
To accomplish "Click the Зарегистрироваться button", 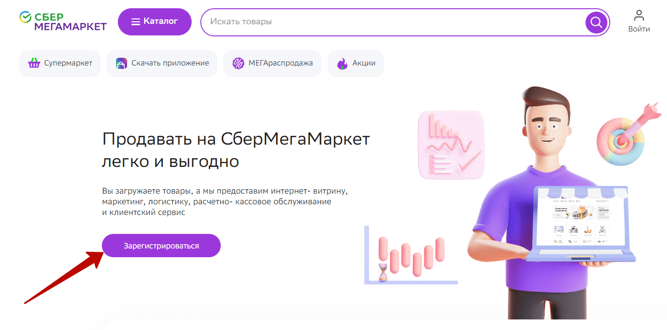I will pyautogui.click(x=161, y=246).
